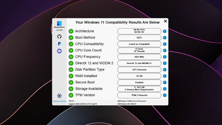The image size is (222, 125).
Task: Click the 'AMD Ryzen 5 5600' processor text
Action: 132,101
